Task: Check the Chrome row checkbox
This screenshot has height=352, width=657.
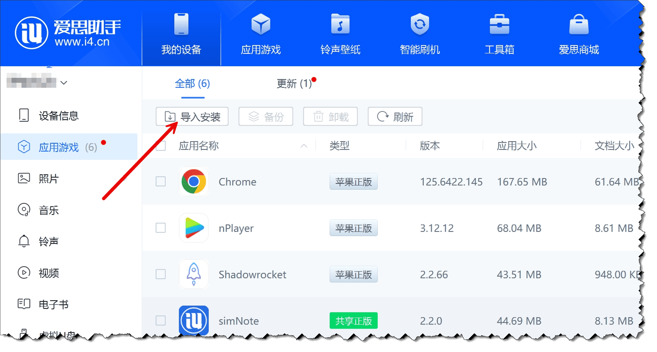Action: 161,181
